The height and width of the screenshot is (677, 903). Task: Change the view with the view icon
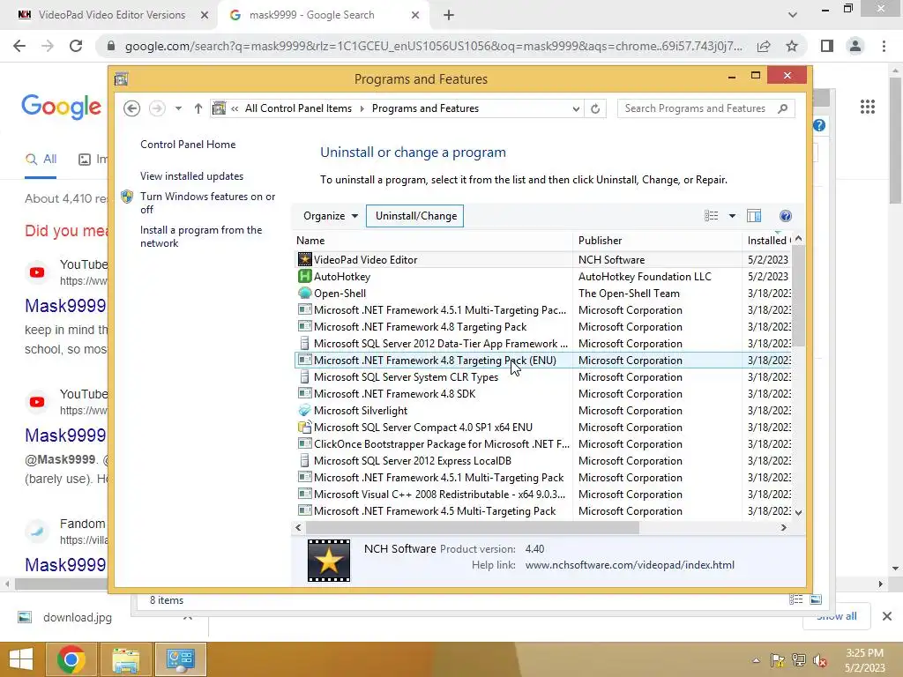pyautogui.click(x=712, y=216)
